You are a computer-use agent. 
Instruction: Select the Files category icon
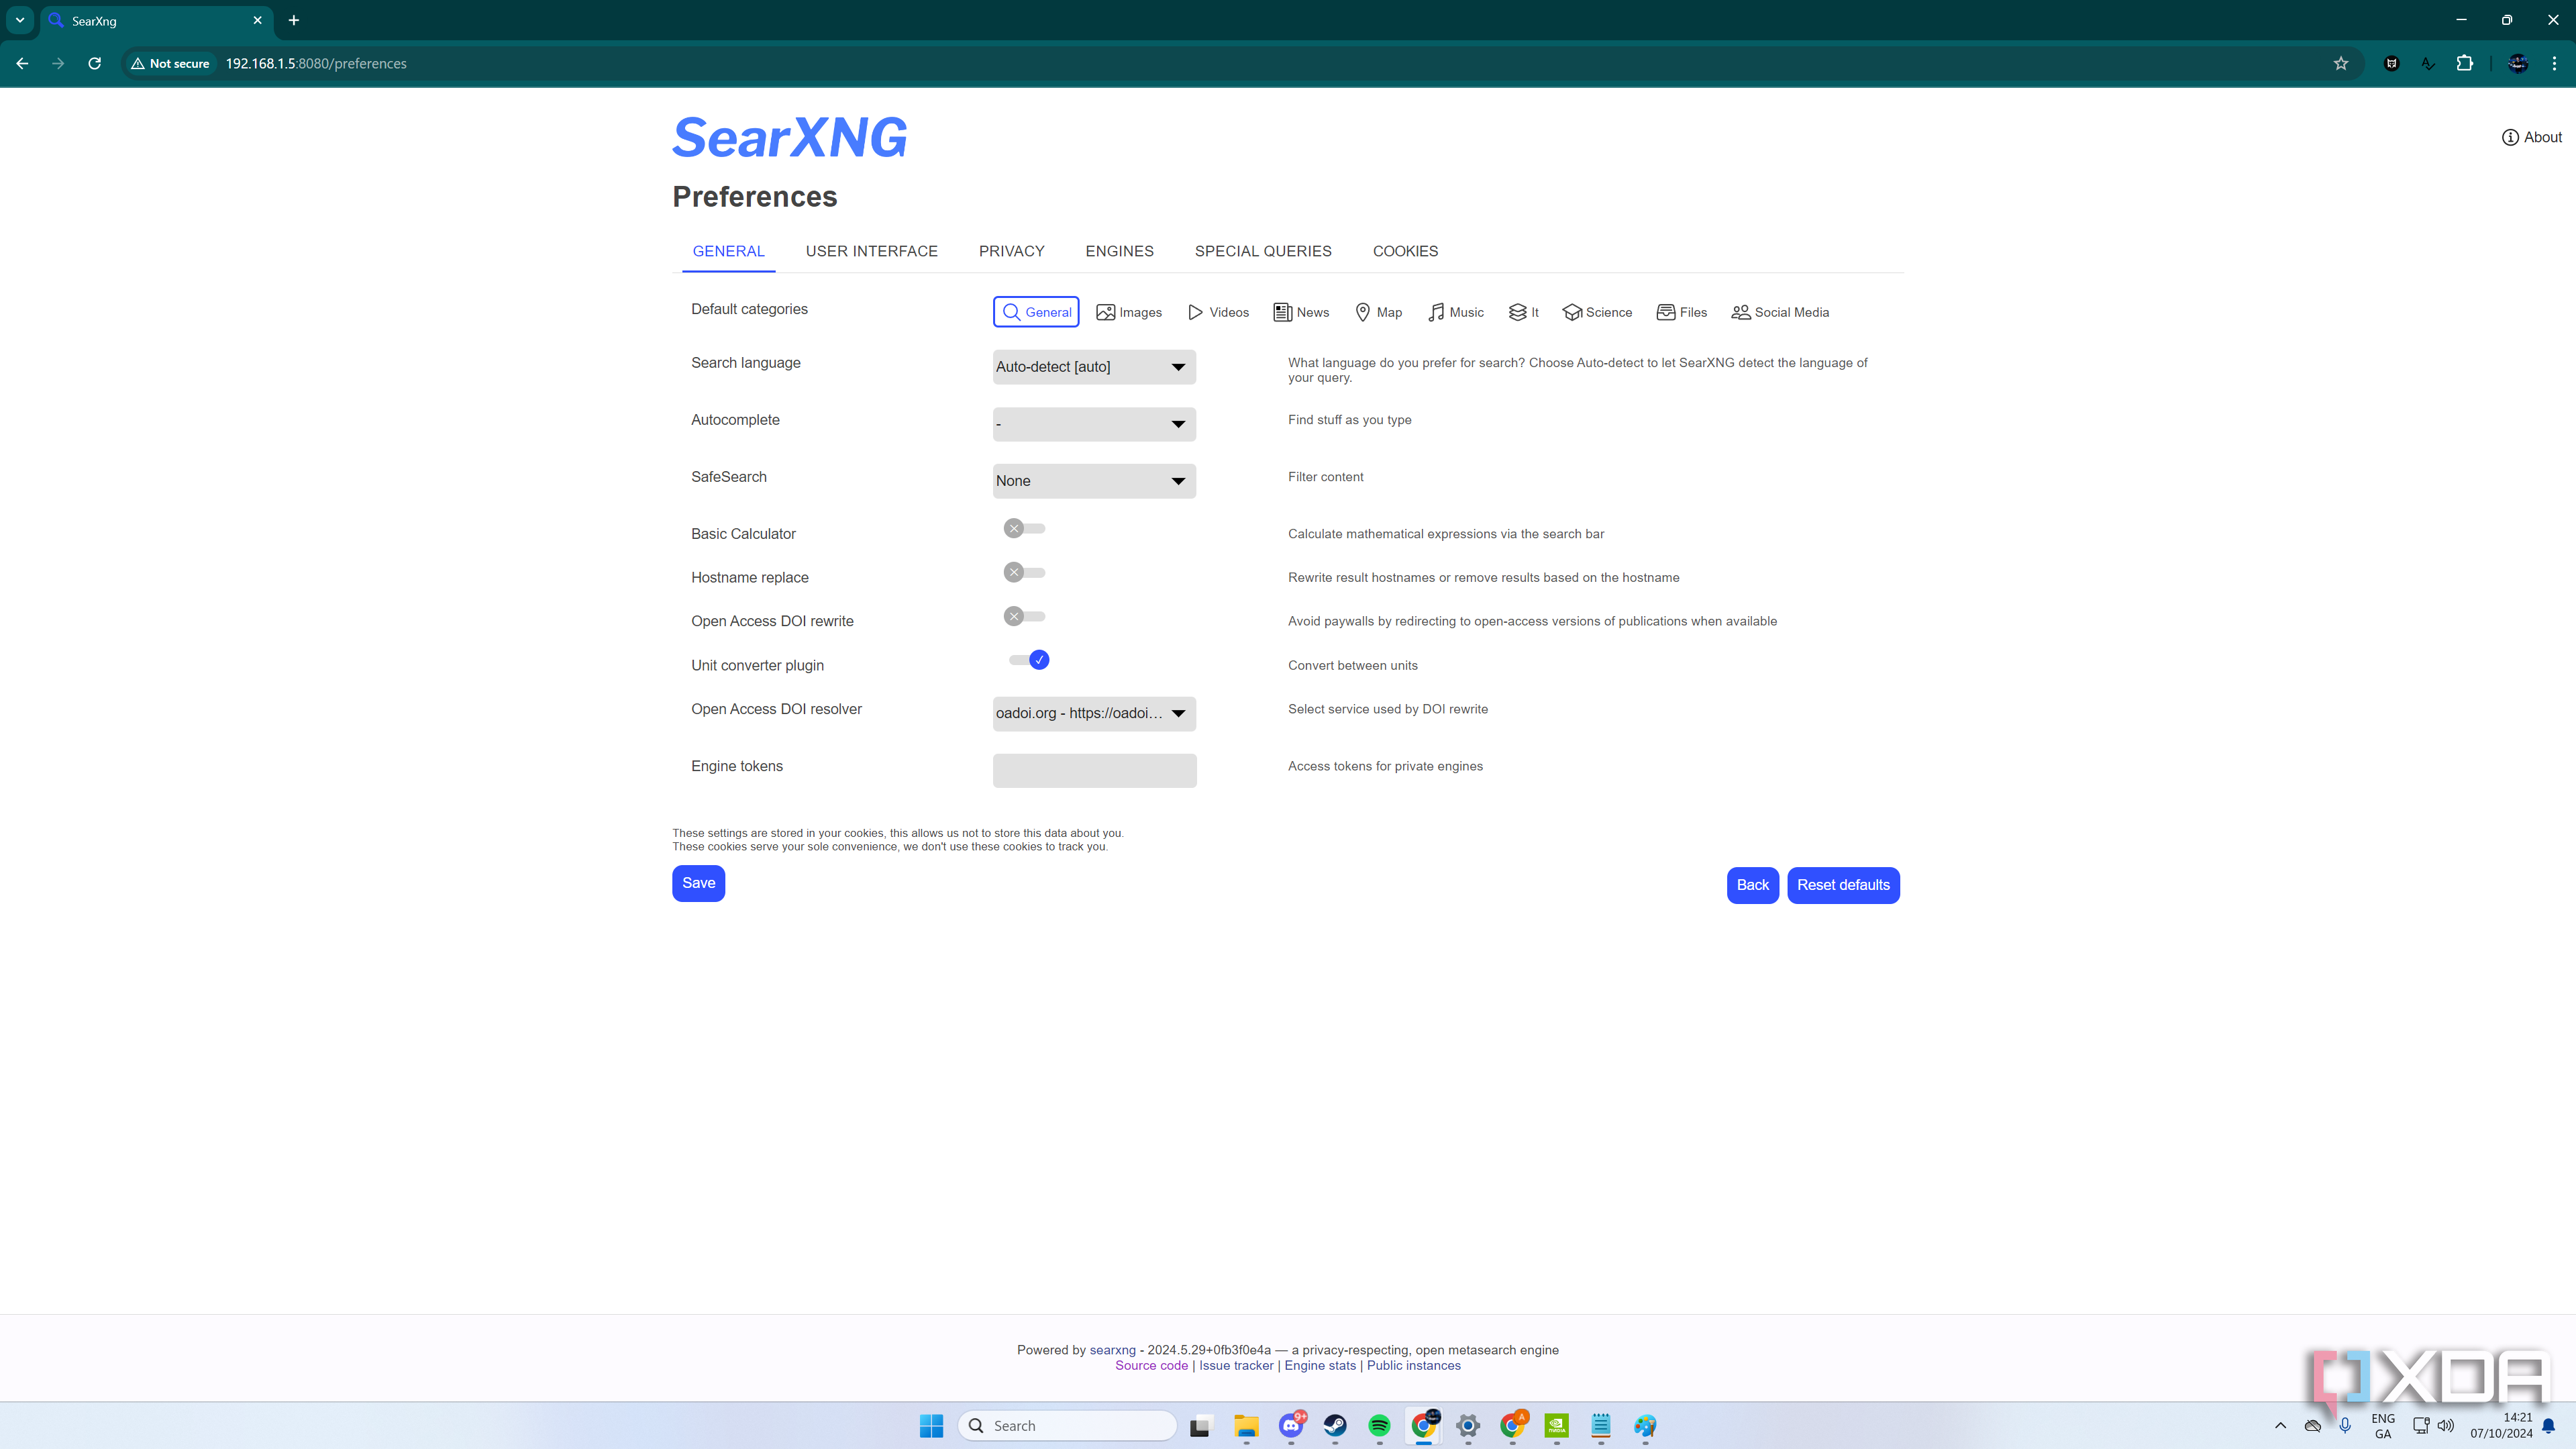point(1665,312)
